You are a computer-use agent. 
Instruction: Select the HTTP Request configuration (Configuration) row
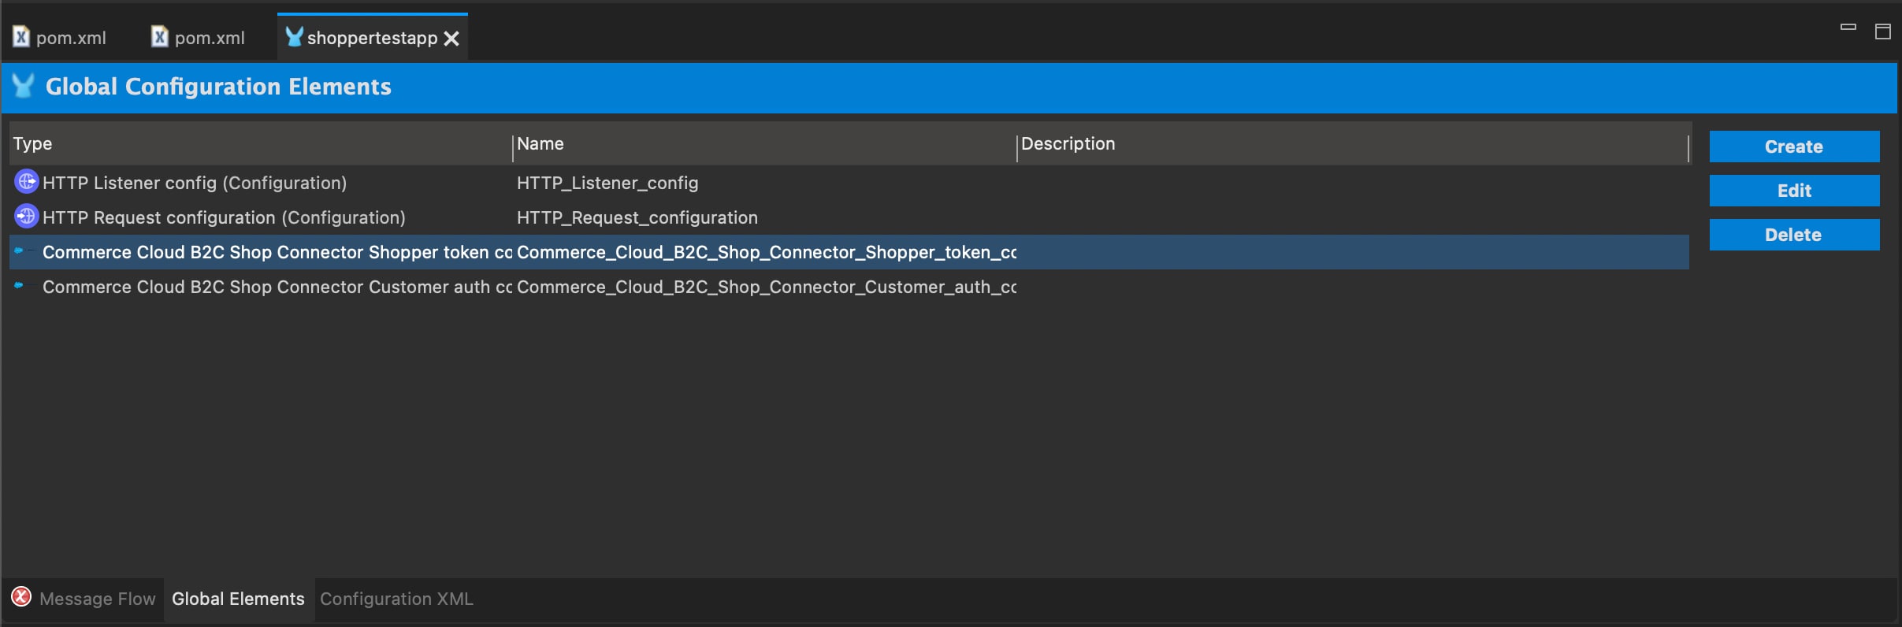tap(849, 217)
